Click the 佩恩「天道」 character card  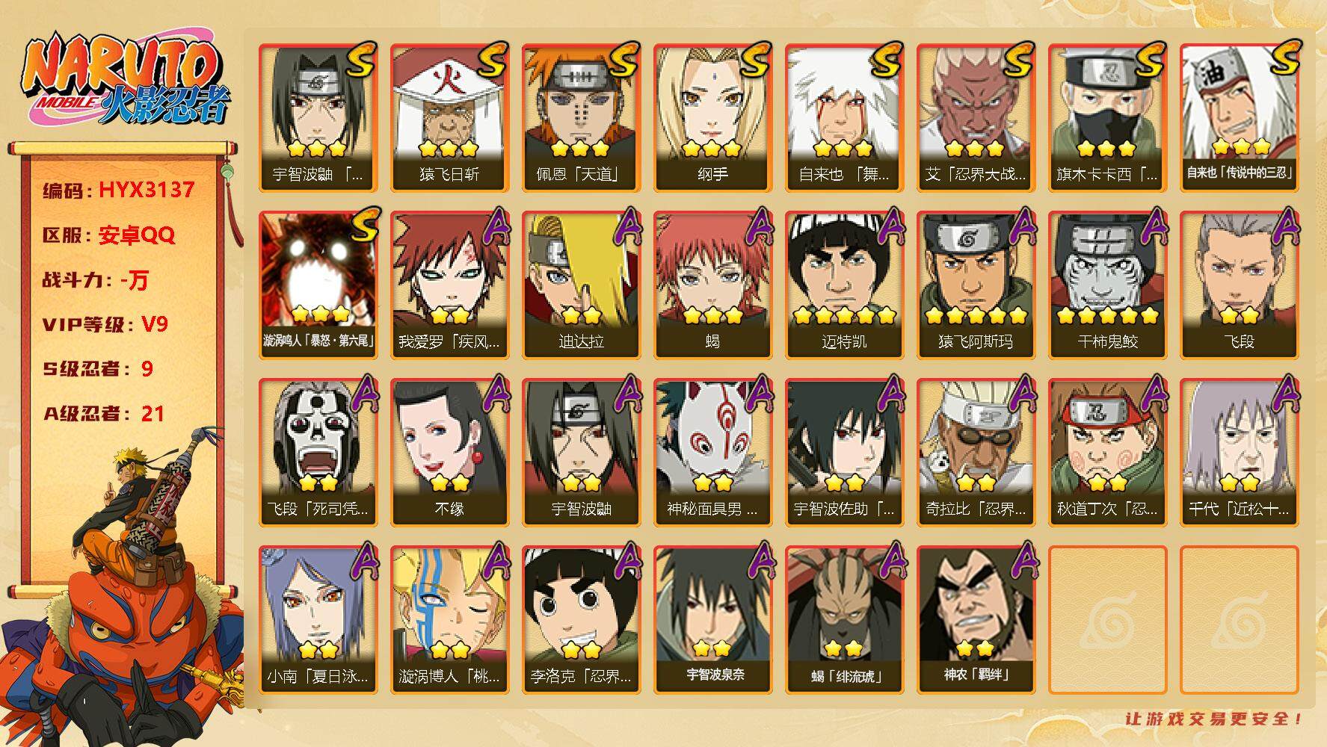coord(581,118)
